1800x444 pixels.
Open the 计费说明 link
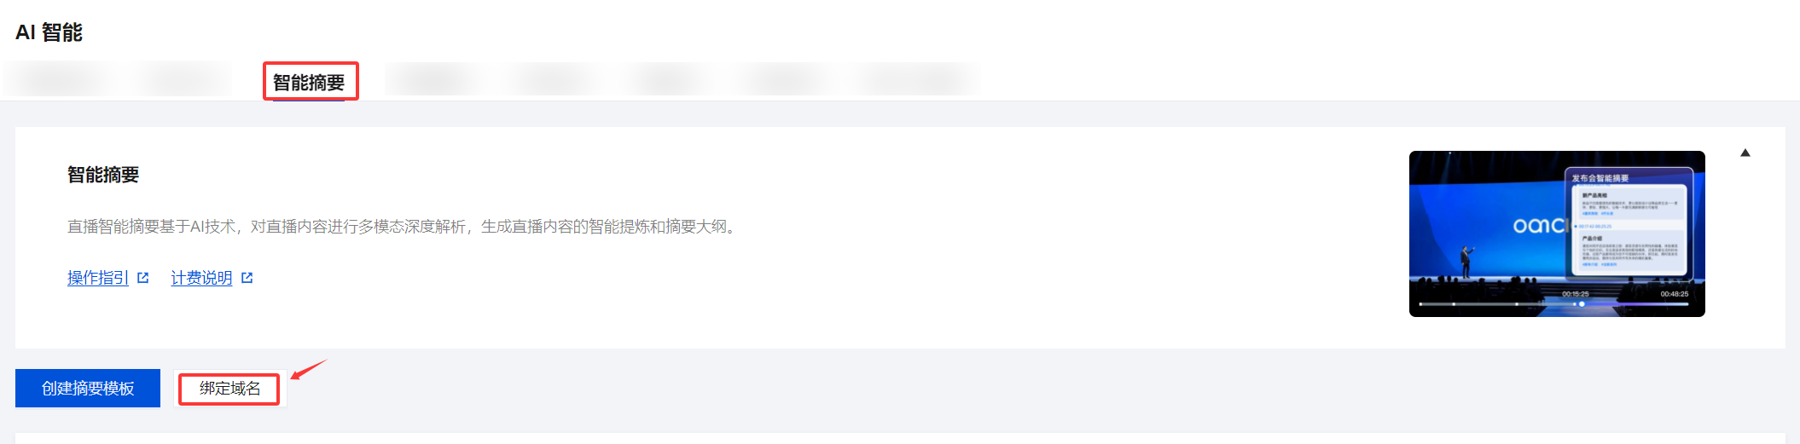201,278
